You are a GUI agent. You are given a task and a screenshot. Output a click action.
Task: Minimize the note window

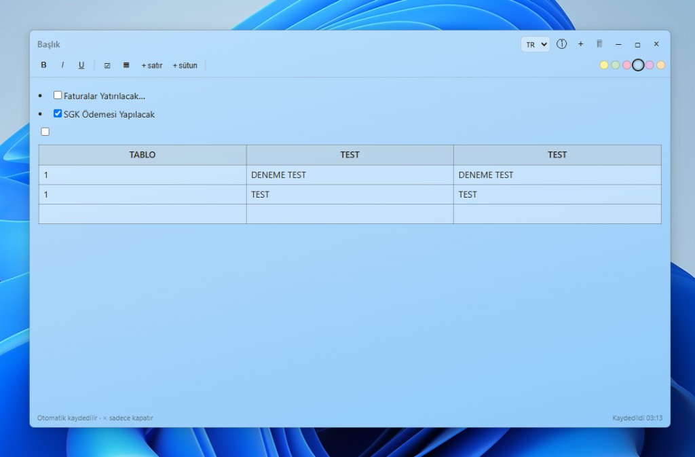coord(618,44)
